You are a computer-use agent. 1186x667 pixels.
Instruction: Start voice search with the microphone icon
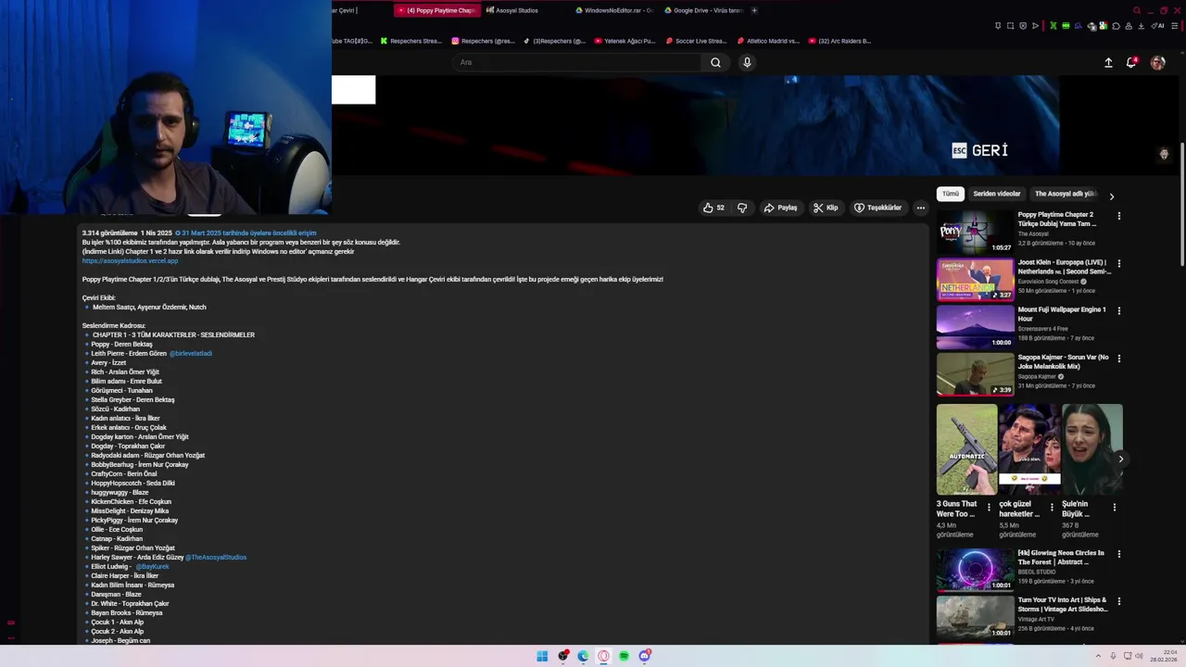[747, 62]
